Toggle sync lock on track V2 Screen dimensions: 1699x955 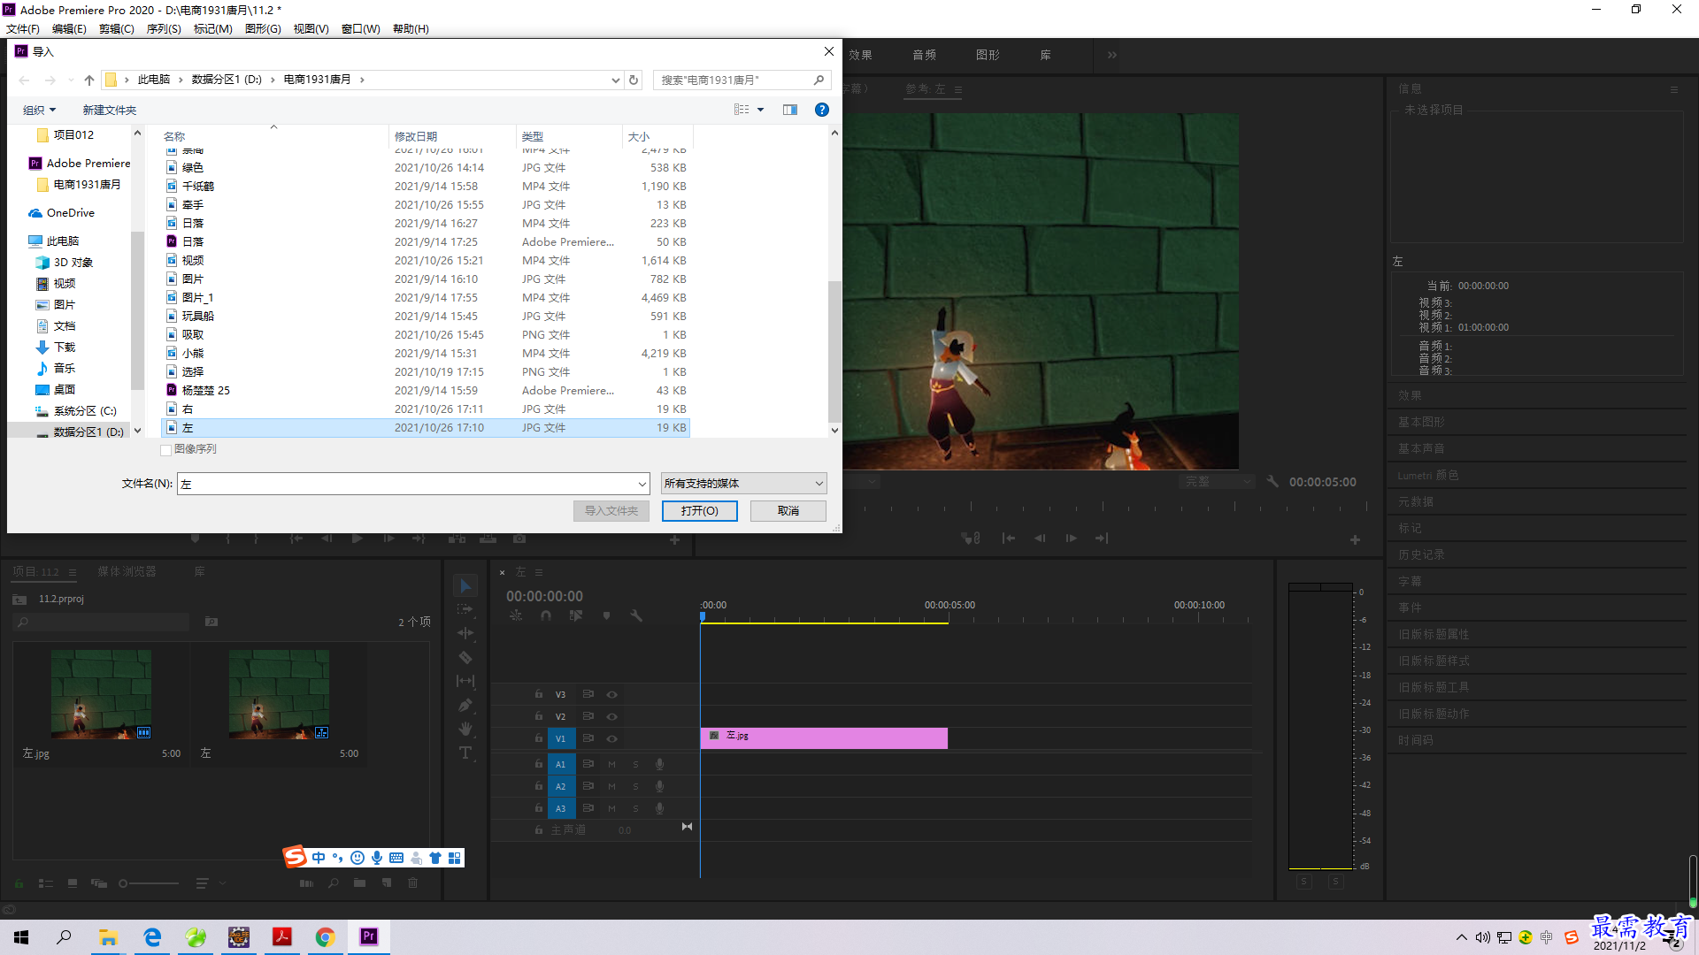(x=588, y=717)
